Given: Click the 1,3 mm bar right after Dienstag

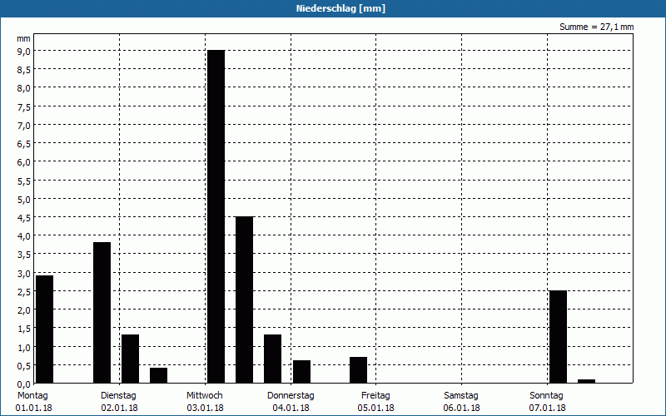Looking at the screenshot, I should pos(131,359).
